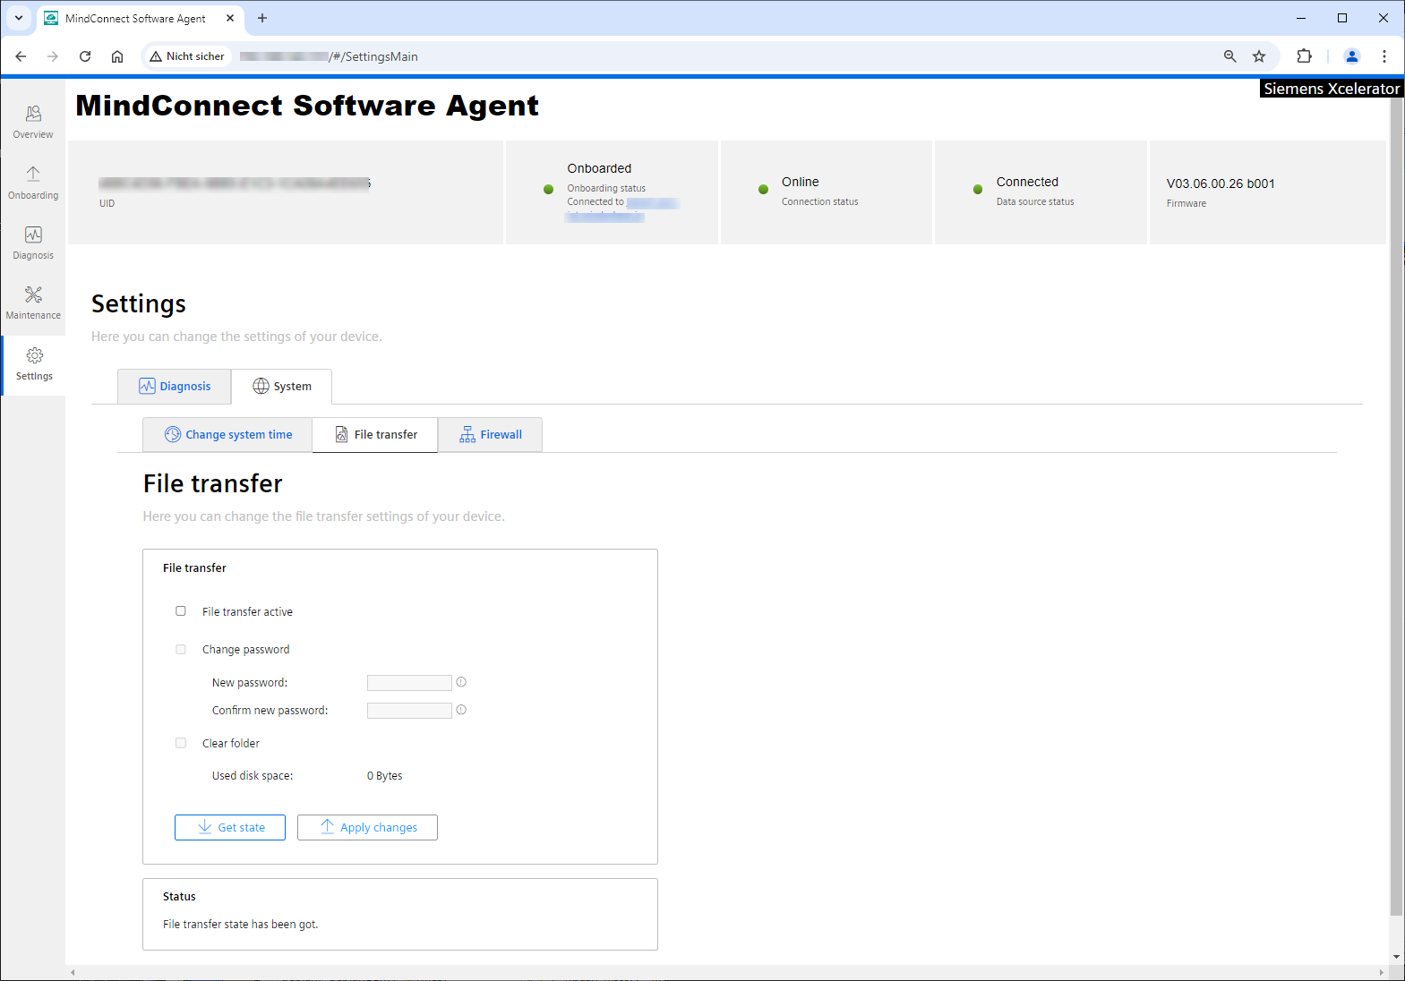This screenshot has height=981, width=1405.
Task: Click the 0 Bytes used disk space value
Action: coord(385,776)
